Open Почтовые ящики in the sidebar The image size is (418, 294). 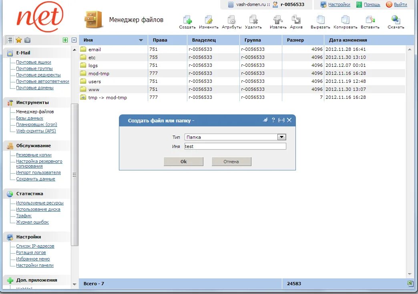34,62
